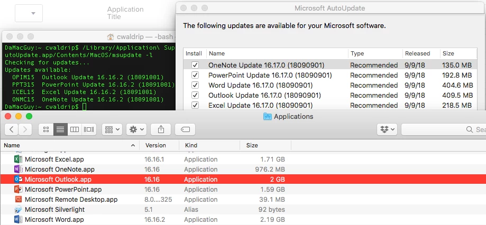Uncheck the Excel Update install checkbox
Viewport: 486px width, 225px height.
click(x=195, y=105)
